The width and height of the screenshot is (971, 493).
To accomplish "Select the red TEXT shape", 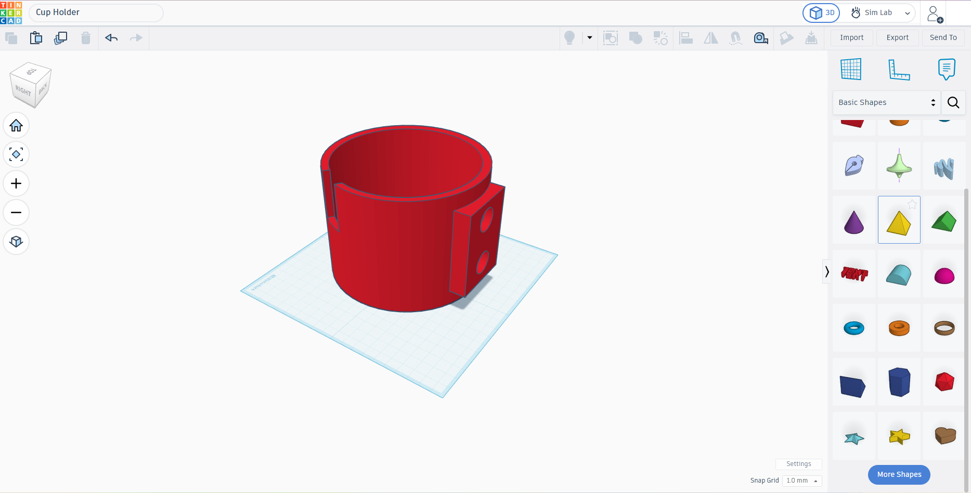I will (854, 273).
